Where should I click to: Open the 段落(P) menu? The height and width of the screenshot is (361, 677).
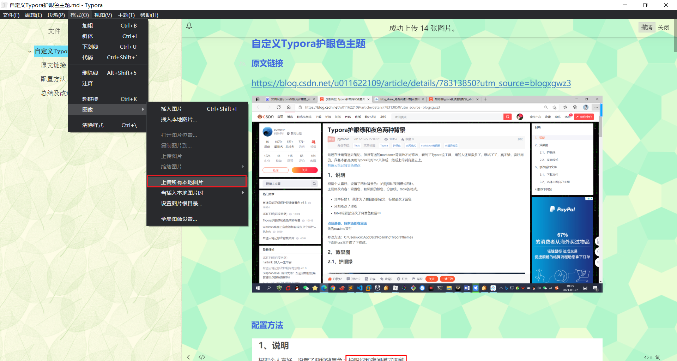[56, 15]
